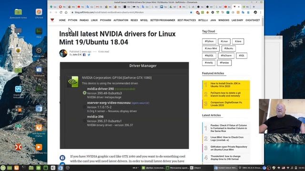Open CHEATSHEET in site navigation
Image resolution: width=305 pixels, height=171 pixels.
tap(253, 20)
